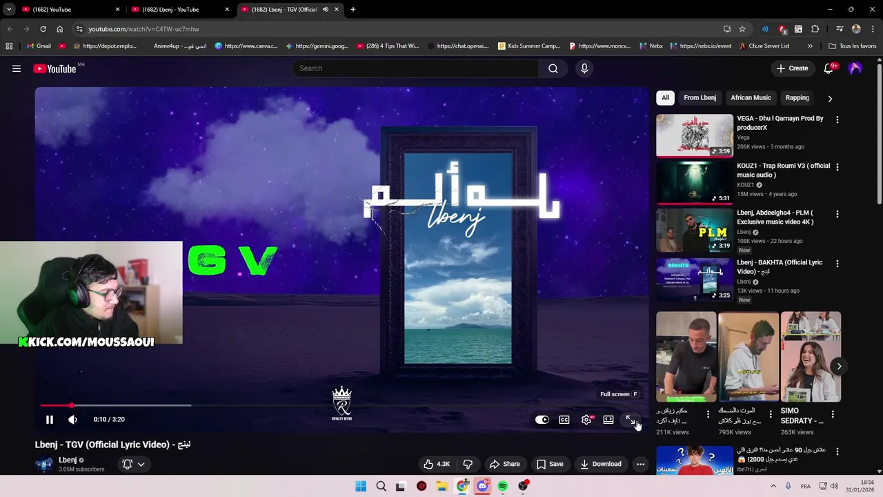This screenshot has height=497, width=883.
Task: Switch to theater mode
Action: (x=608, y=420)
